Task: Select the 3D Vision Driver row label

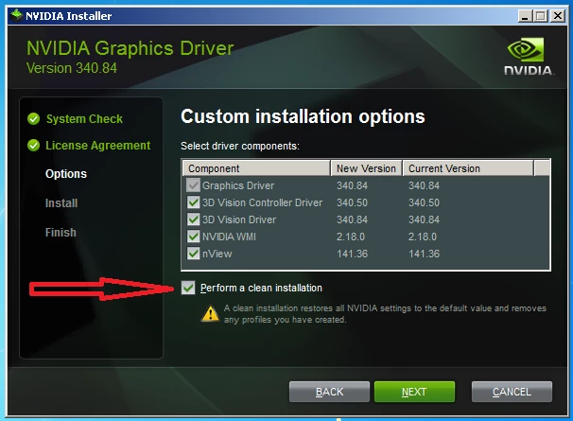Action: tap(239, 219)
